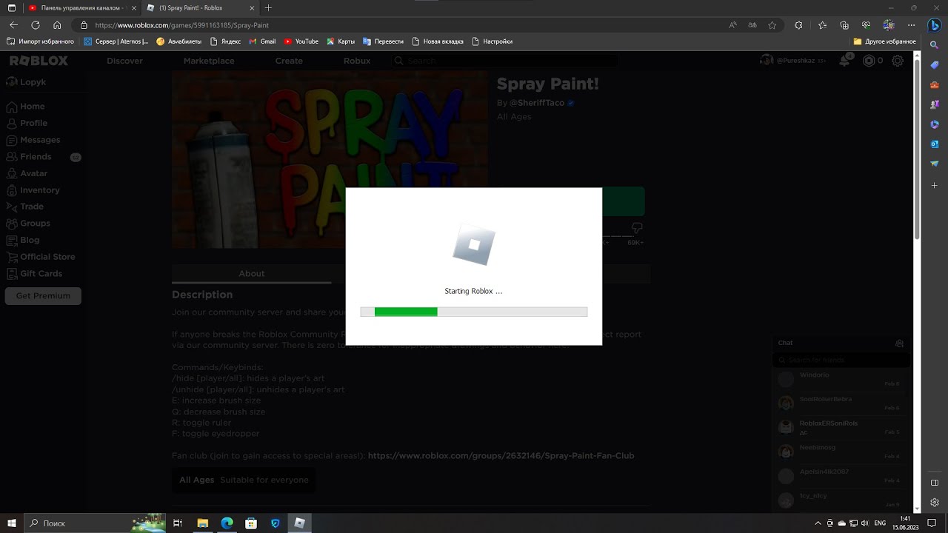Viewport: 948px width, 533px height.
Task: Open the Другое избранное folder
Action: (x=884, y=41)
